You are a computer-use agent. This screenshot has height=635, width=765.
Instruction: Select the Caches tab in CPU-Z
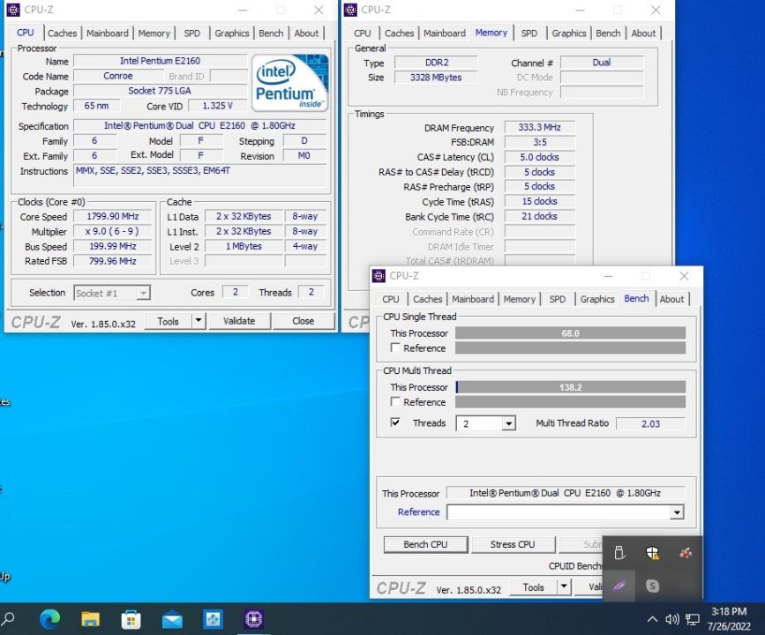coord(428,299)
